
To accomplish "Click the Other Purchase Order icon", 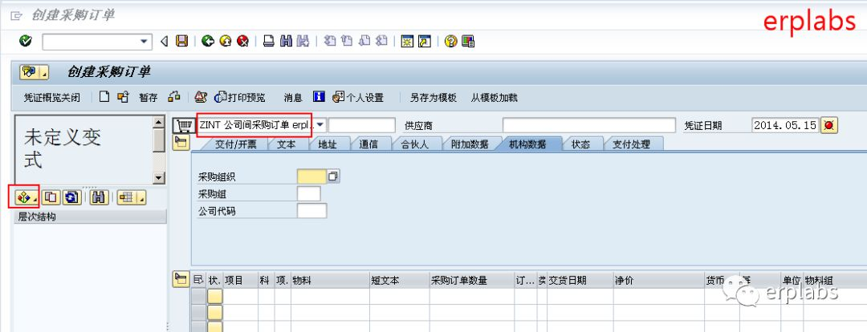I will [x=123, y=97].
